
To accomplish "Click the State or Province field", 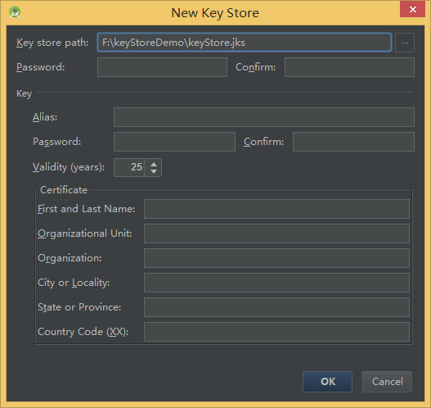I will [276, 307].
